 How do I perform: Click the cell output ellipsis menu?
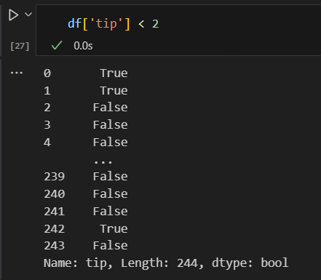click(x=17, y=73)
